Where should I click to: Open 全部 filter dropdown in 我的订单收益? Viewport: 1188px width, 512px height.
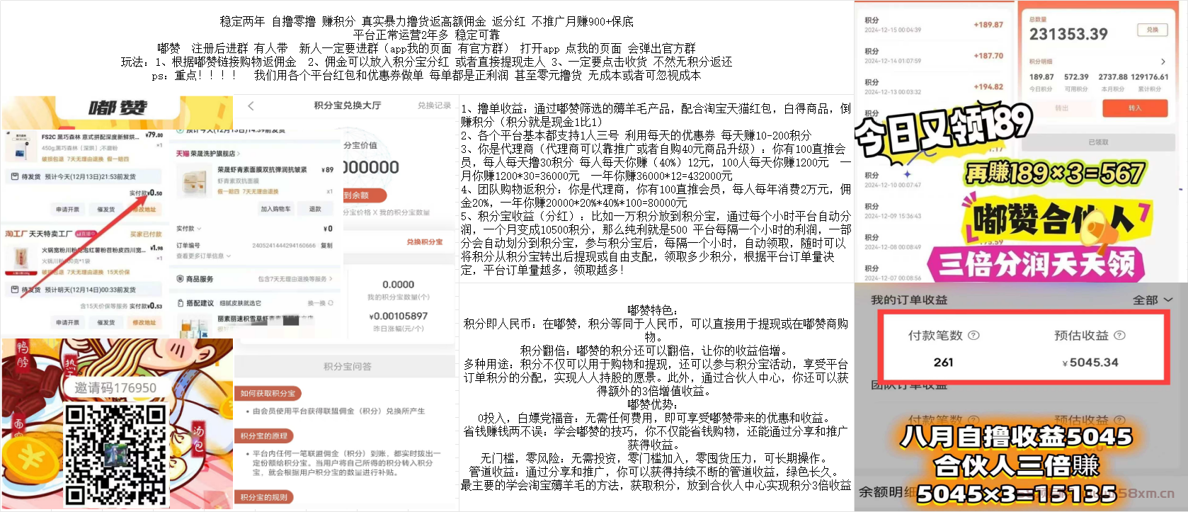pos(1153,300)
